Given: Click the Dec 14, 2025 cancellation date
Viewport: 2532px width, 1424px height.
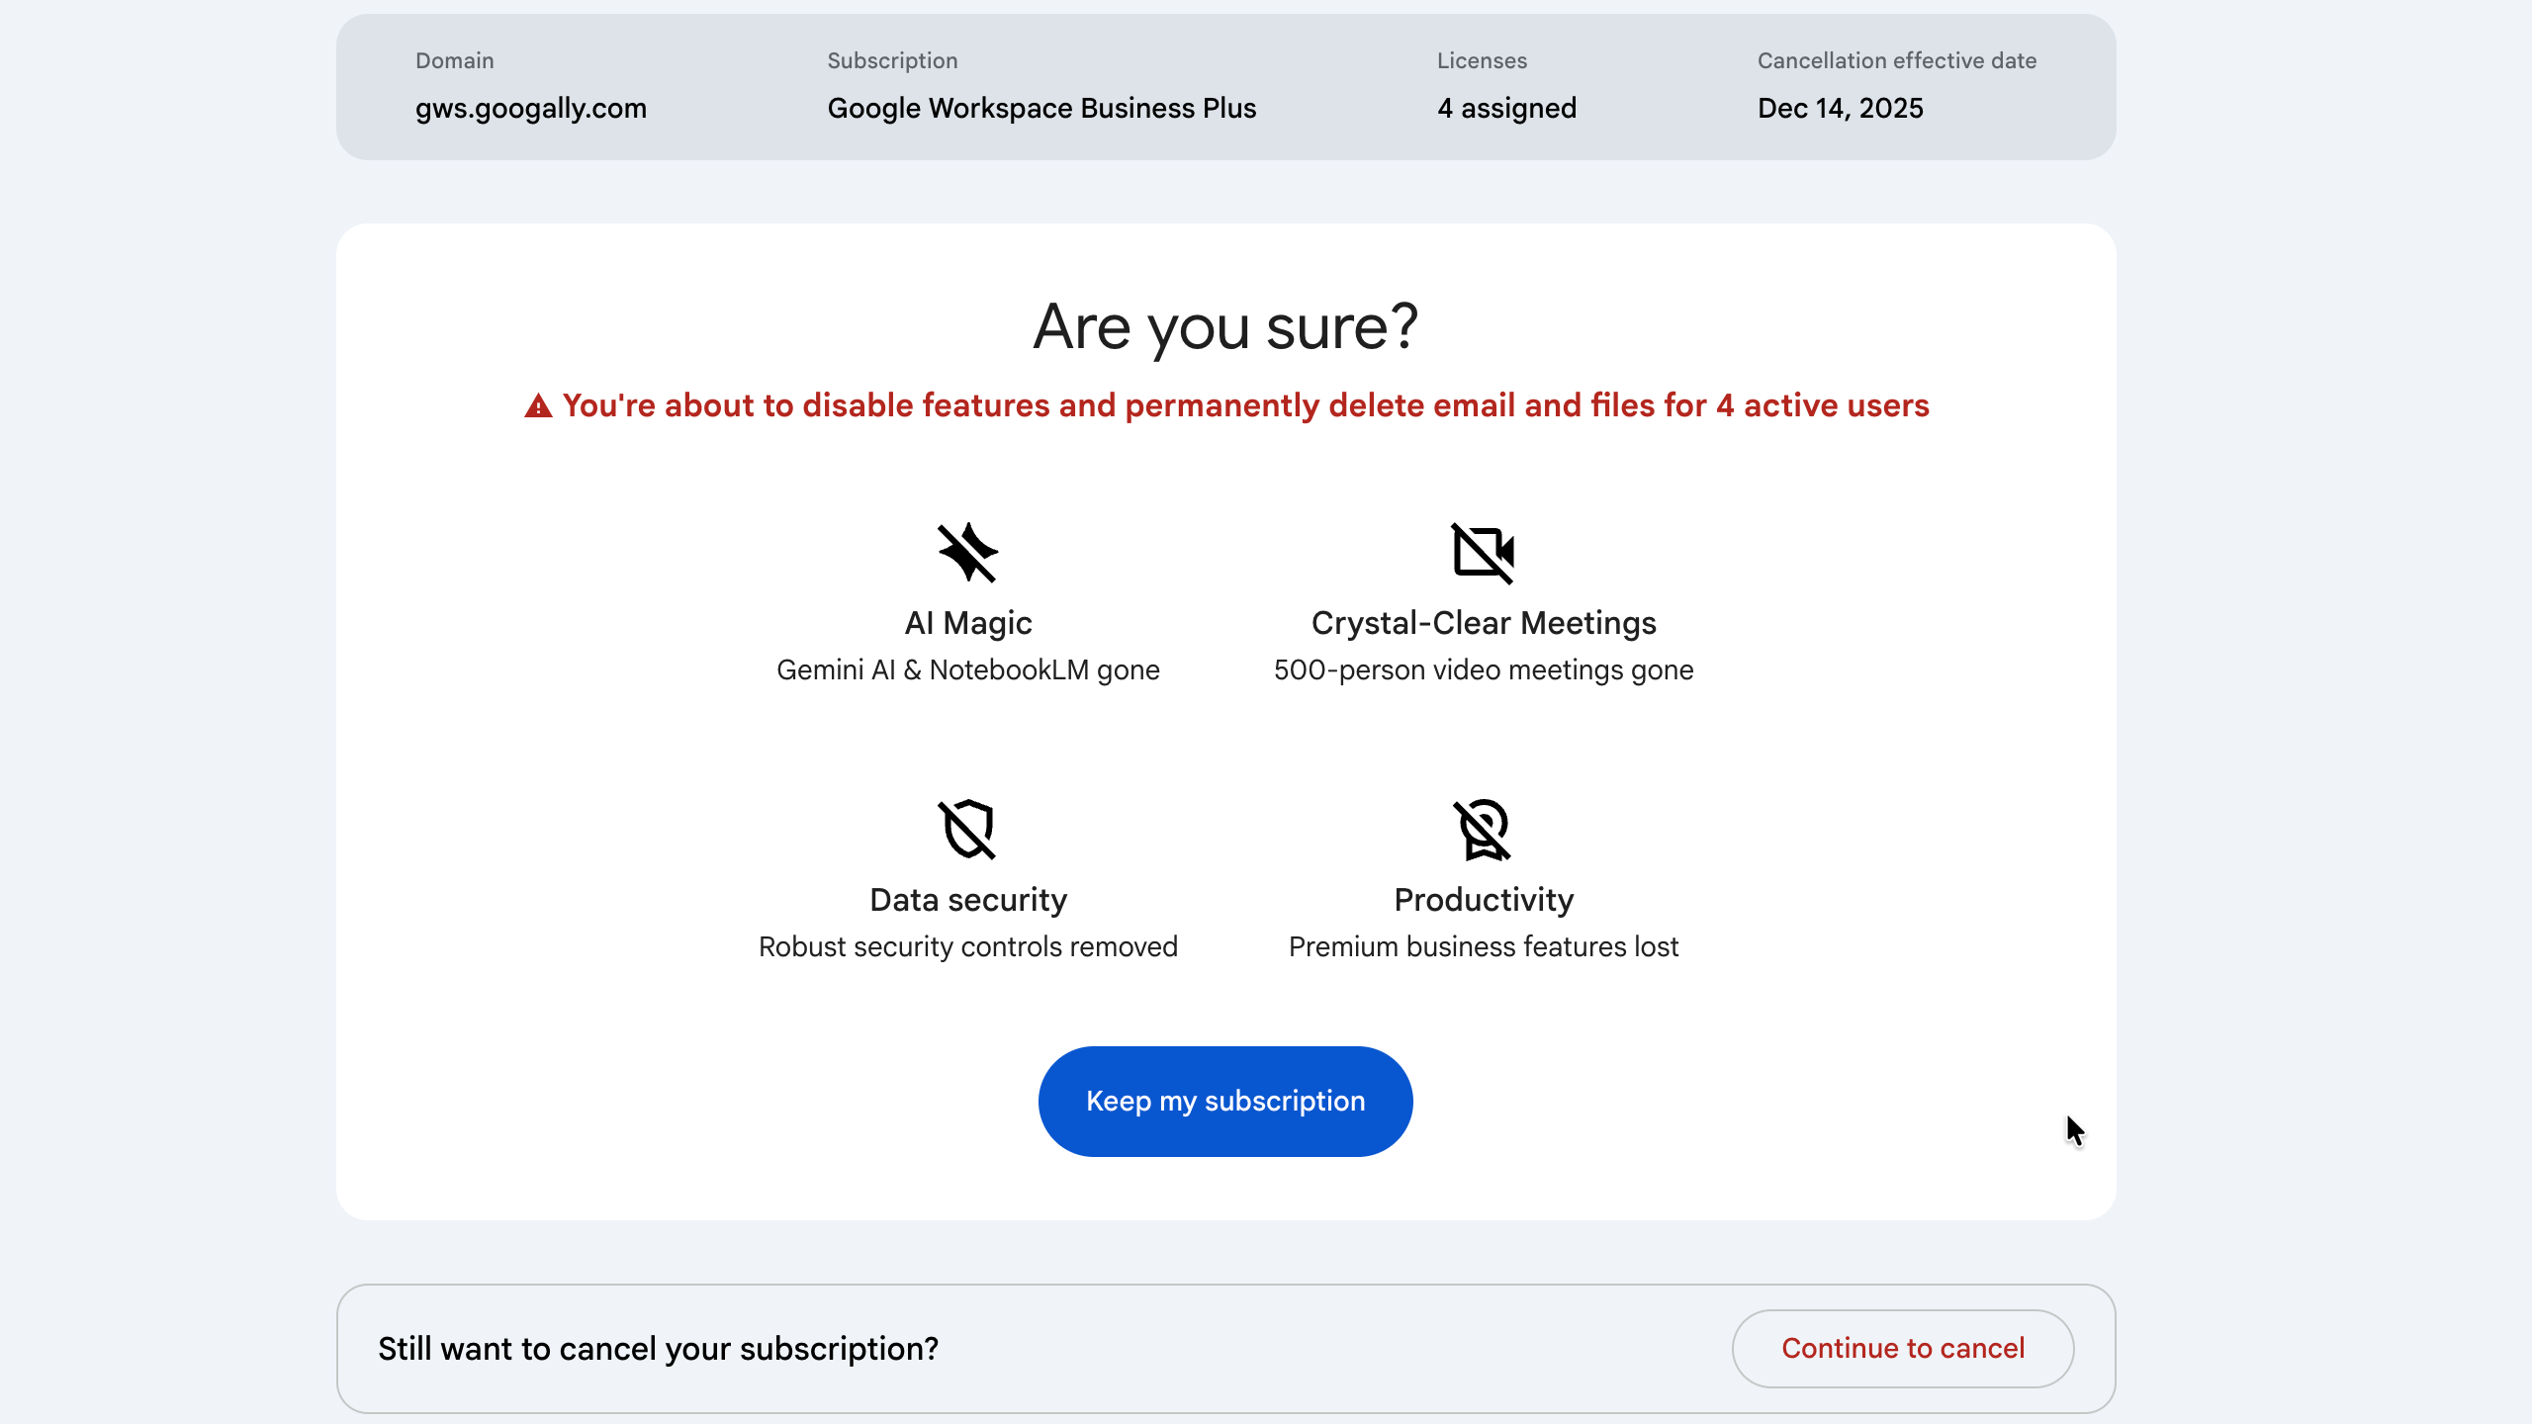Looking at the screenshot, I should click(1840, 108).
